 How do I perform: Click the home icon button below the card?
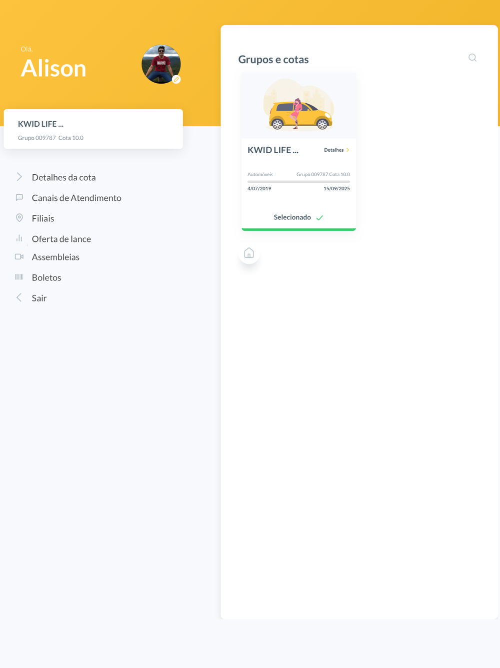(249, 253)
